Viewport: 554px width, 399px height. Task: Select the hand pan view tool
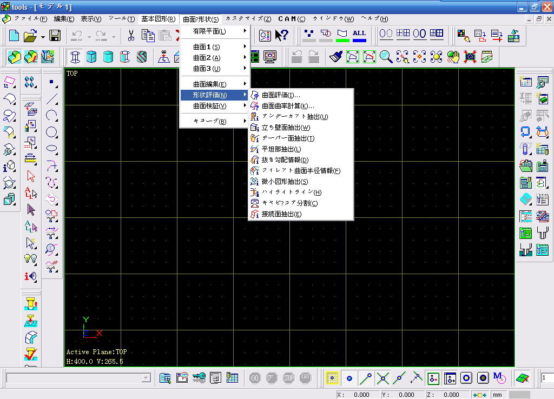(453, 56)
